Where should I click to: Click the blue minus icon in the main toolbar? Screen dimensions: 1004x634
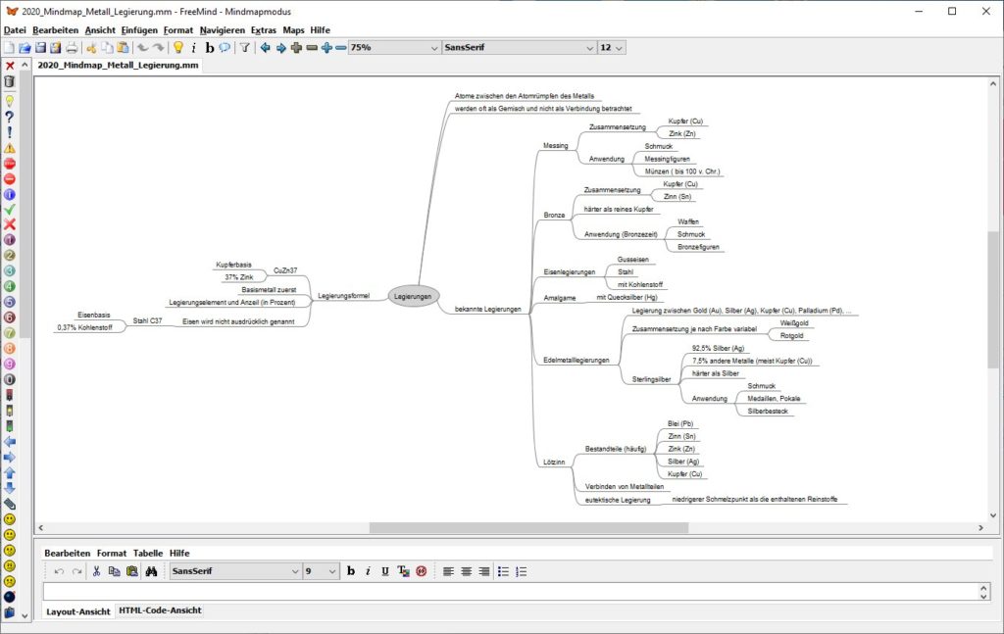point(341,47)
